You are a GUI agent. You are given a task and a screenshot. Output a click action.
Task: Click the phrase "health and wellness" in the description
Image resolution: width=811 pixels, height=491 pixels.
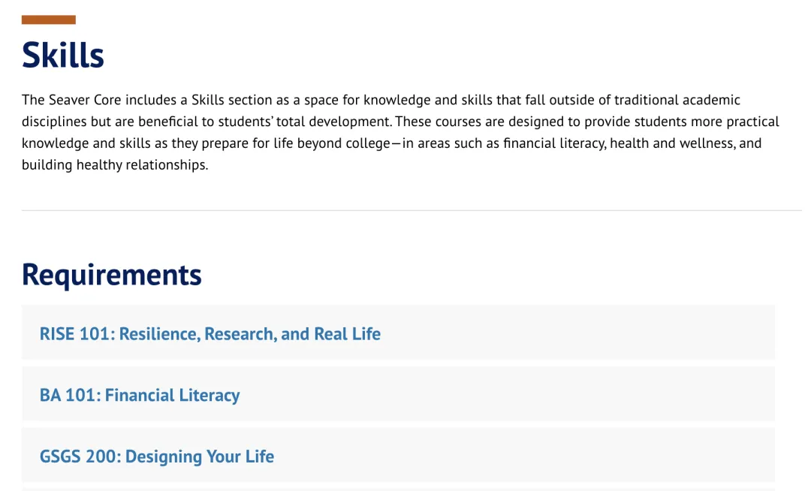point(672,143)
